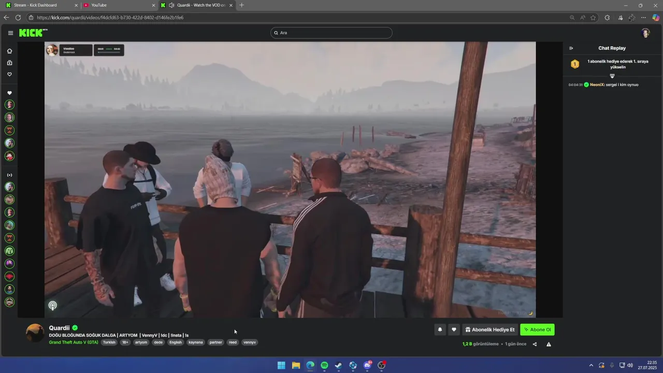View site info lock icon

tap(31, 18)
